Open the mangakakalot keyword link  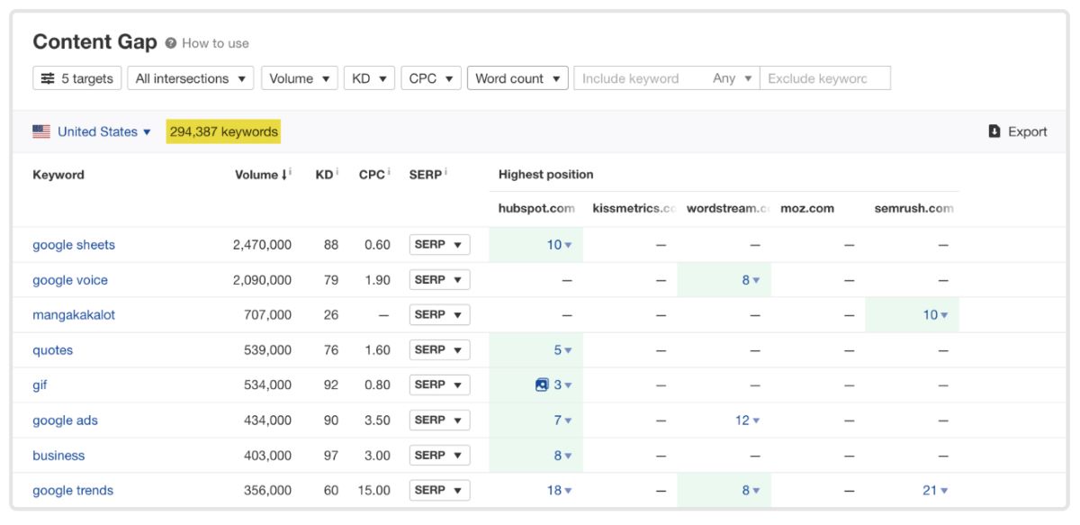click(x=74, y=315)
